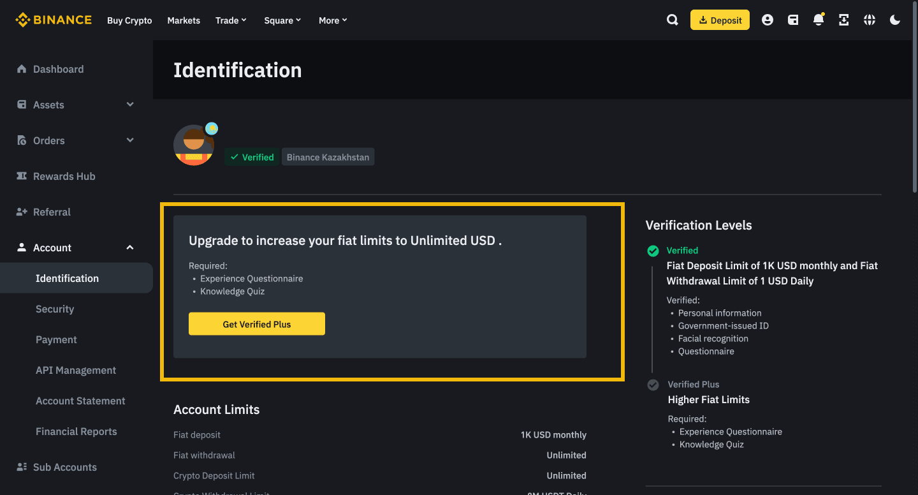Open the More dropdown menu

333,20
